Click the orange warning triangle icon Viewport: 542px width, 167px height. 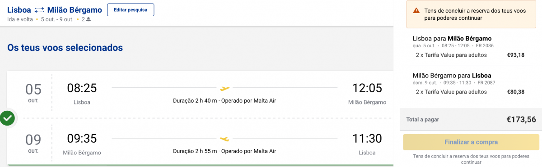click(x=416, y=11)
